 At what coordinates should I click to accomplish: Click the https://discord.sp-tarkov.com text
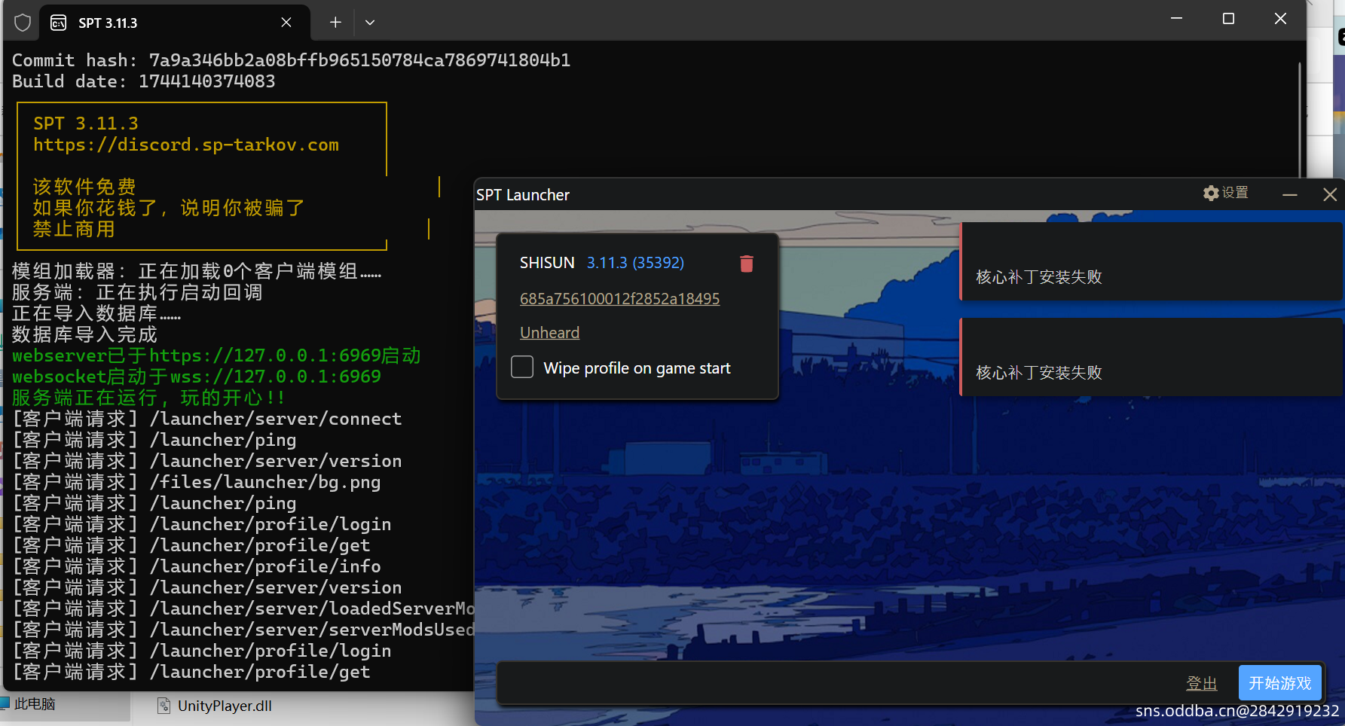[186, 145]
